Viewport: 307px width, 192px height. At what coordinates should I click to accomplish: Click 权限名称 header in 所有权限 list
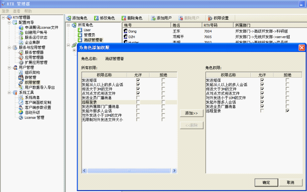click(x=104, y=75)
